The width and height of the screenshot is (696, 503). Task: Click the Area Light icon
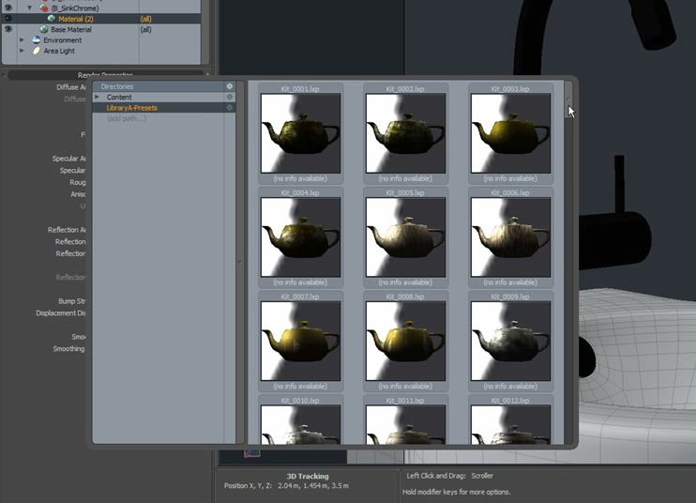point(36,51)
